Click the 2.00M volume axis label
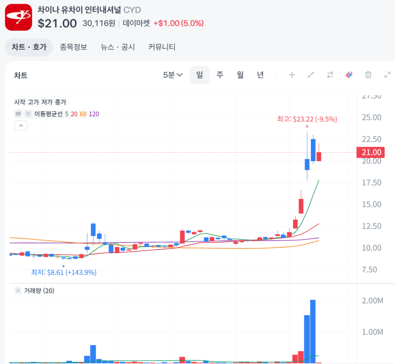 (373, 301)
